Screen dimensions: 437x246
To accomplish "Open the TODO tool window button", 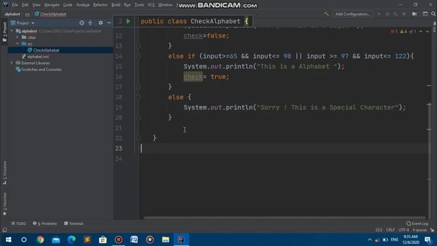I will [18, 223].
